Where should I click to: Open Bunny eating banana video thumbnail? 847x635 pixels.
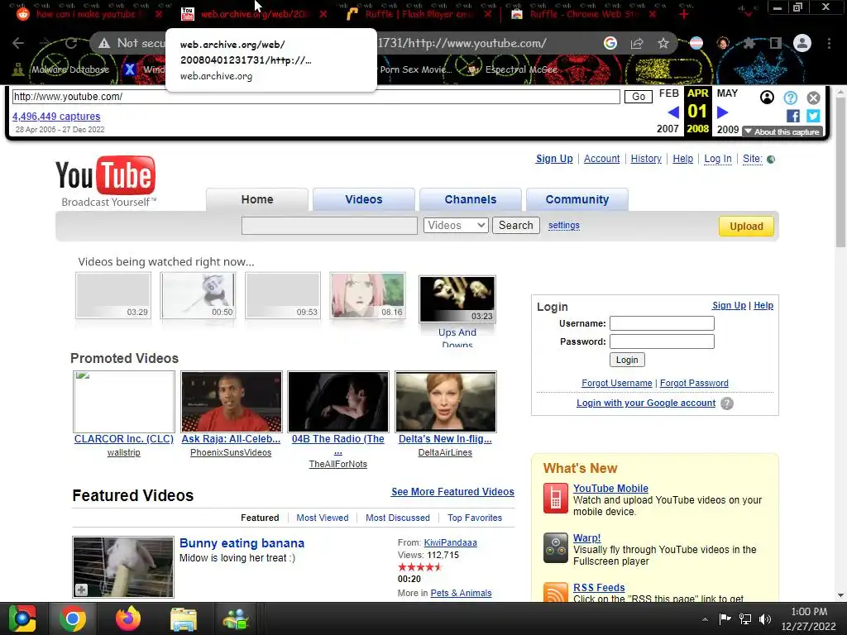click(123, 567)
